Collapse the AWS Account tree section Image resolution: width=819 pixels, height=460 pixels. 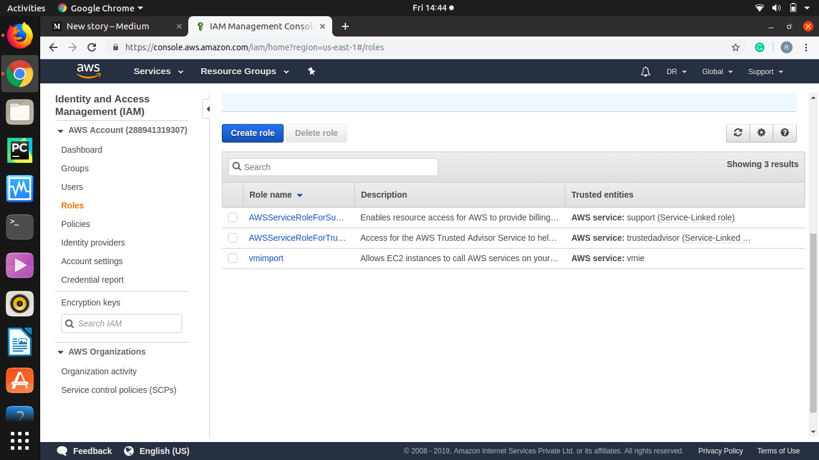coord(61,131)
